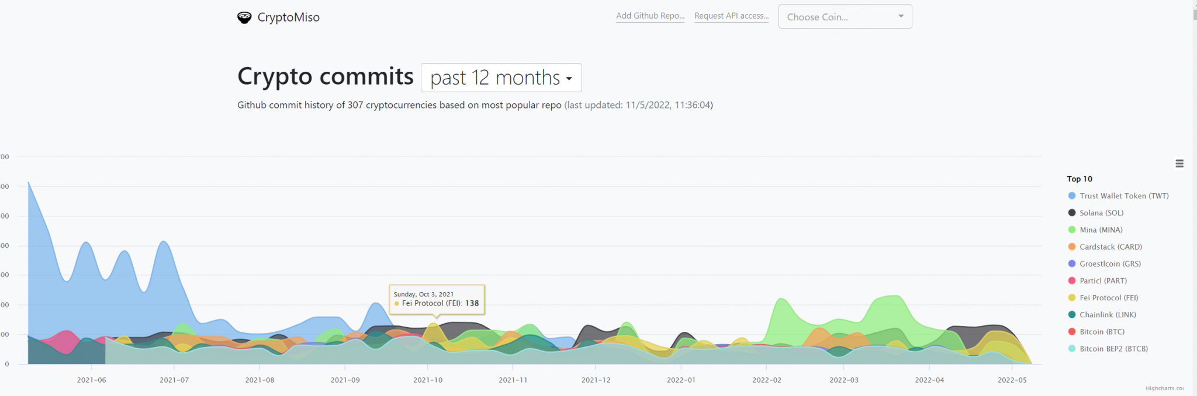This screenshot has height=396, width=1197.
Task: Open the Highcharts.com credit link
Action: 1164,388
